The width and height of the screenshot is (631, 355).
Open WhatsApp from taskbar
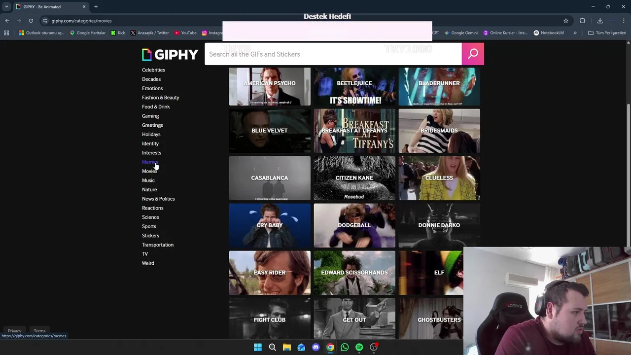pyautogui.click(x=345, y=348)
